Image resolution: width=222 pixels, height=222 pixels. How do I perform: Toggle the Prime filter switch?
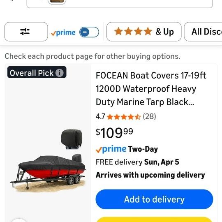click(89, 32)
